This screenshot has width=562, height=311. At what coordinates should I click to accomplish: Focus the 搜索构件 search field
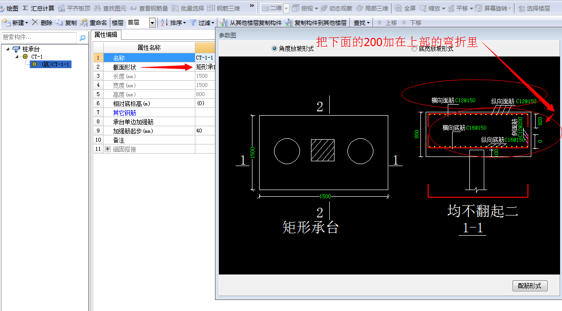tap(39, 37)
